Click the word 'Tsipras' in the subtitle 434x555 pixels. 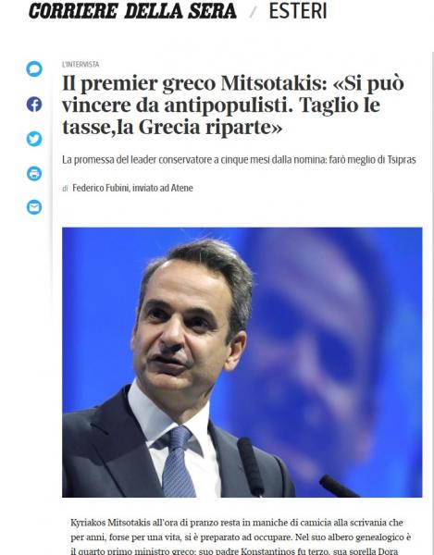(x=402, y=160)
